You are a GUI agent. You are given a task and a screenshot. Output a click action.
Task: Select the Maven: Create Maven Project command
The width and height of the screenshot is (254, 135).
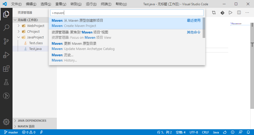tap(126, 23)
